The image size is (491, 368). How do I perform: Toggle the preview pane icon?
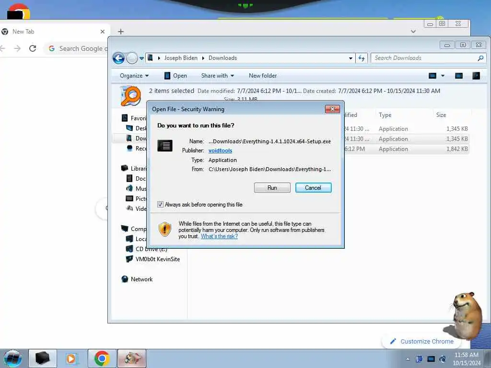(459, 76)
